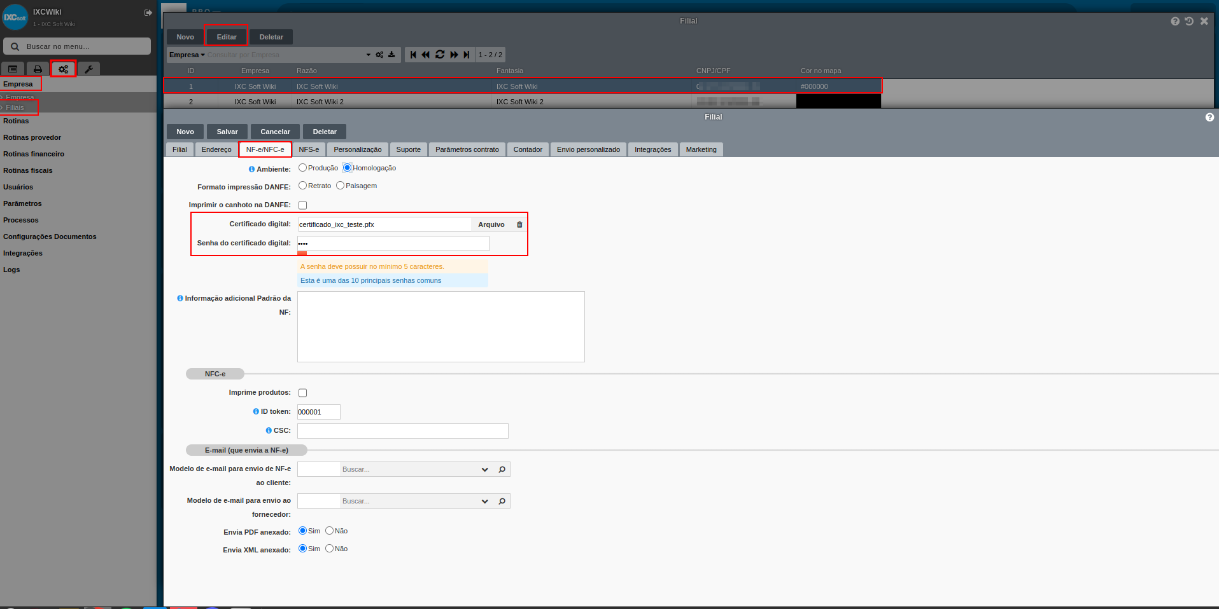The height and width of the screenshot is (609, 1219).
Task: Click info icon beside ID token
Action: click(x=255, y=411)
